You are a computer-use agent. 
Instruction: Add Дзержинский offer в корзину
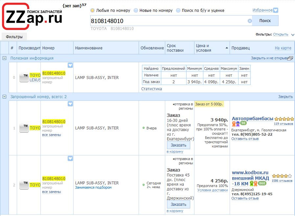pos(175,211)
